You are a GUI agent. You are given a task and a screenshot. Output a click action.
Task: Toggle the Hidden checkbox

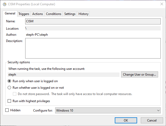7,110
